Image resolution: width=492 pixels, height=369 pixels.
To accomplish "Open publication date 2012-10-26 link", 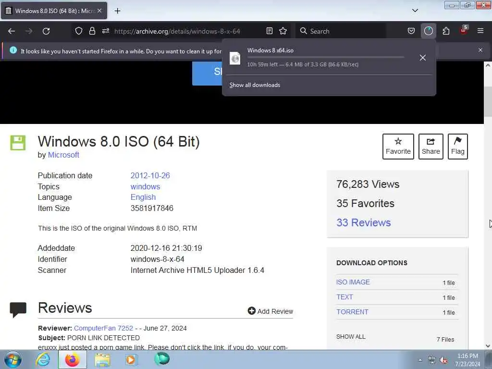I will (x=150, y=175).
